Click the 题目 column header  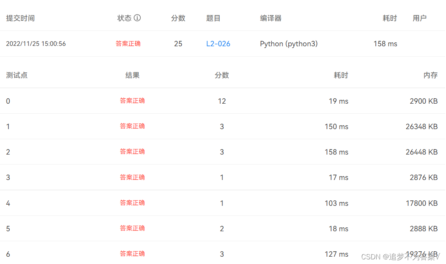pos(213,18)
